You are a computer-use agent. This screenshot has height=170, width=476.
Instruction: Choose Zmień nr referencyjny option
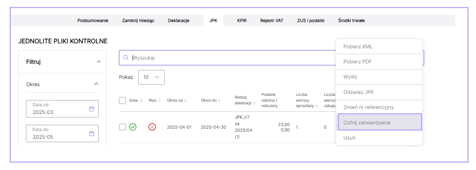tap(379, 107)
